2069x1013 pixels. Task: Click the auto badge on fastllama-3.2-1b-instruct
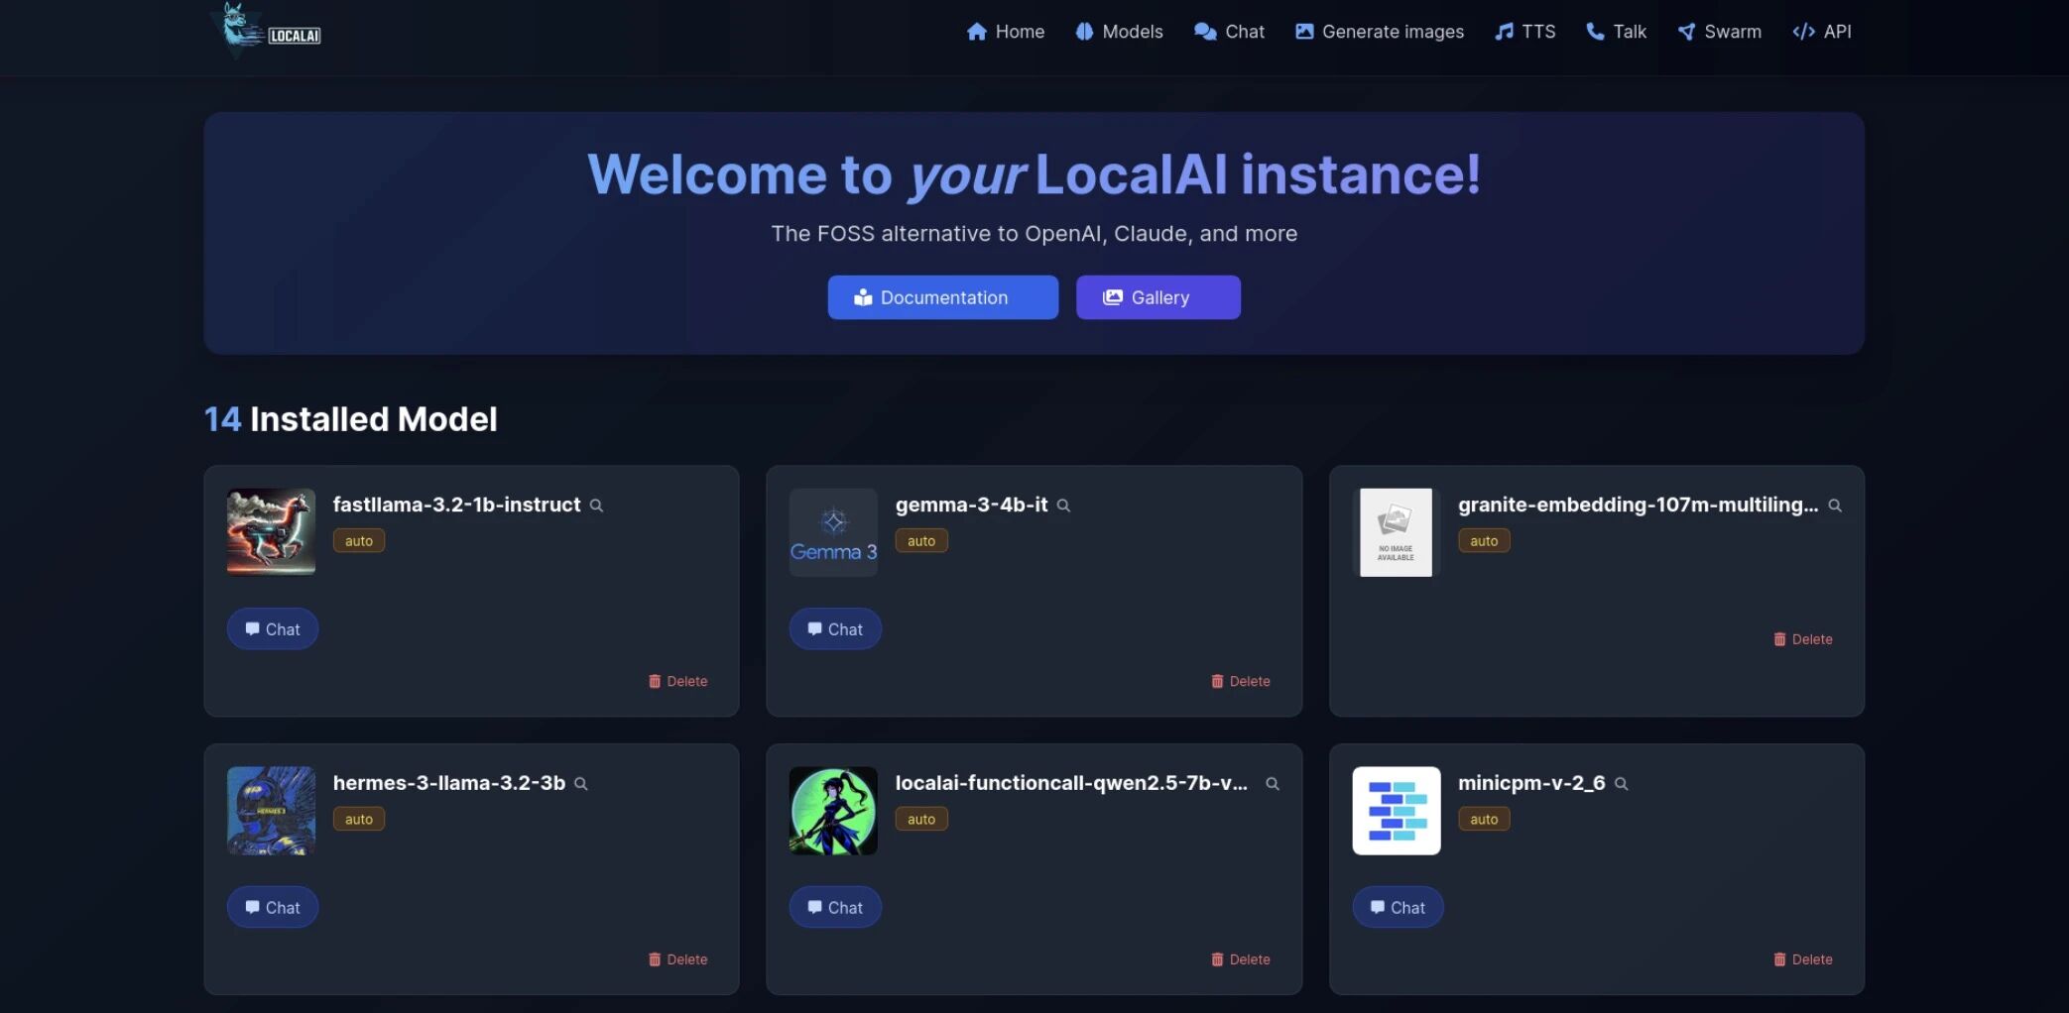(358, 540)
